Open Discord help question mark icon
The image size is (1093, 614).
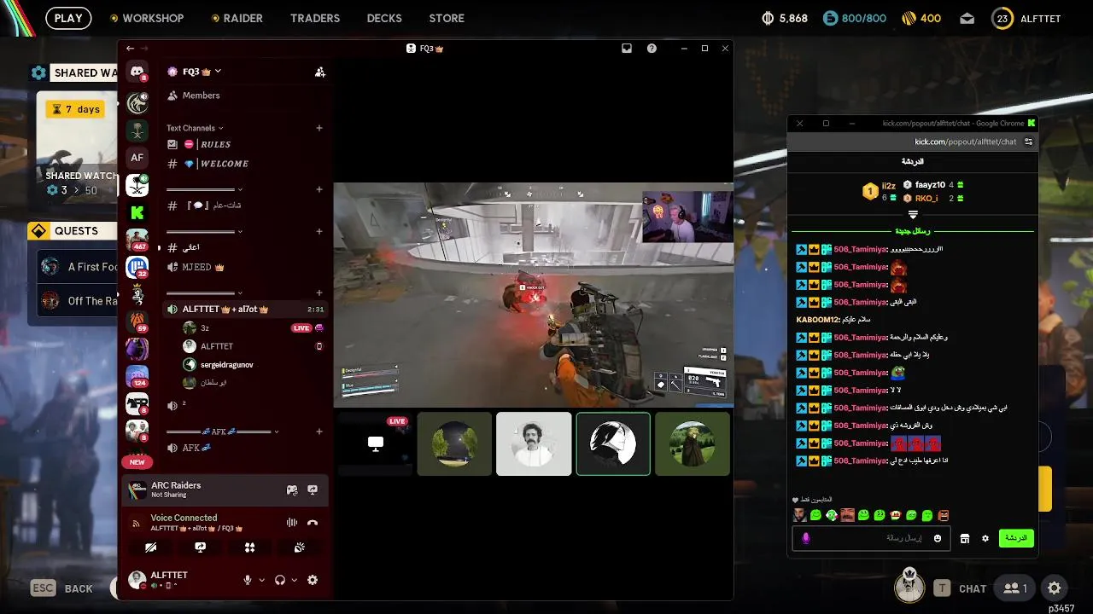[x=652, y=49]
